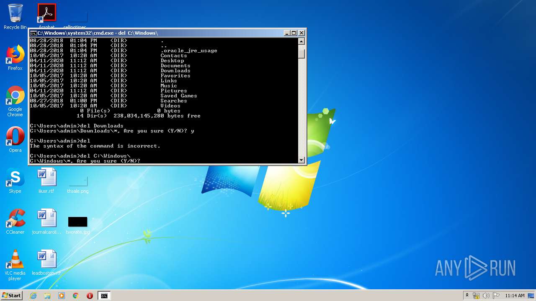Screen dimensions: 536x301
Task: Click the Start button
Action: [11, 296]
